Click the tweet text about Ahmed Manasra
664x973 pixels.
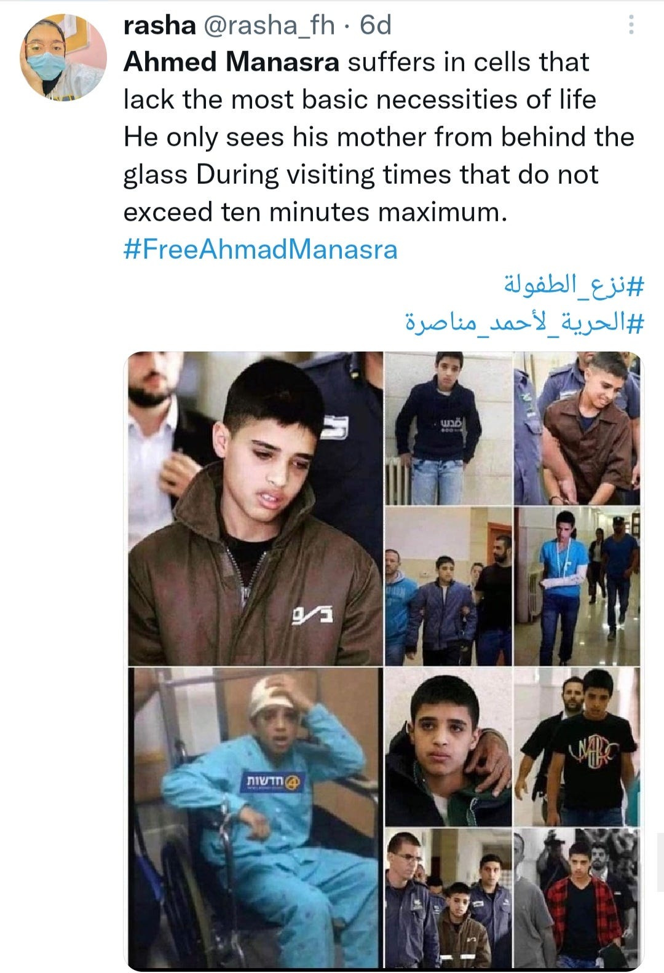(379, 137)
